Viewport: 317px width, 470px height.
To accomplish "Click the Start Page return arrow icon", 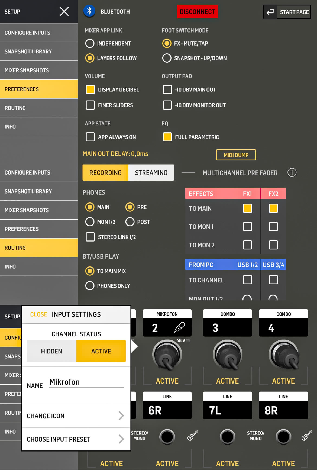I will click(x=270, y=12).
